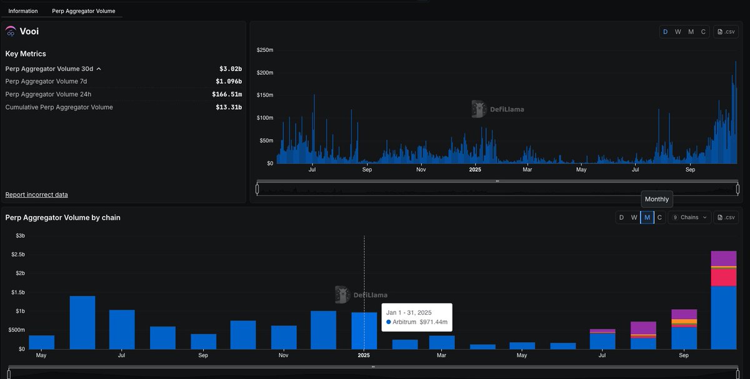
Task: Set top chart to Monthly (M) grouping
Action: click(x=691, y=32)
